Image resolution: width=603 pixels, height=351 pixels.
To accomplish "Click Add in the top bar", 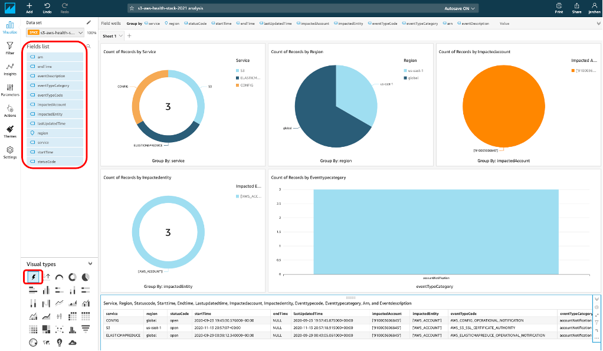I will pos(30,8).
